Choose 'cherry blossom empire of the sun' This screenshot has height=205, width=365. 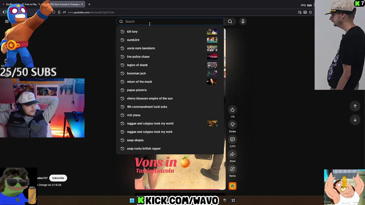[x=170, y=98]
